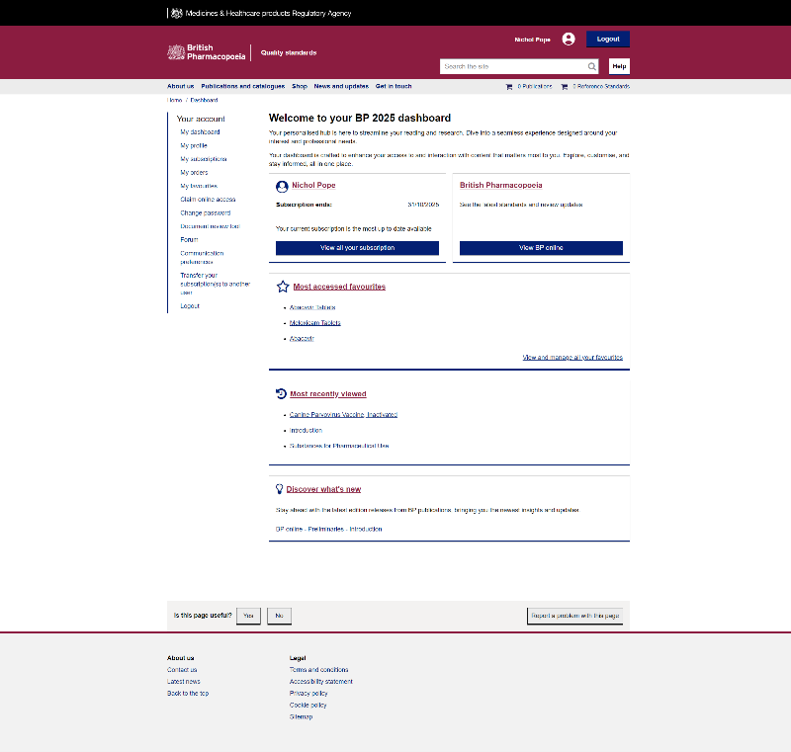Click the user profile avatar icon
Image resolution: width=791 pixels, height=752 pixels.
tap(569, 40)
